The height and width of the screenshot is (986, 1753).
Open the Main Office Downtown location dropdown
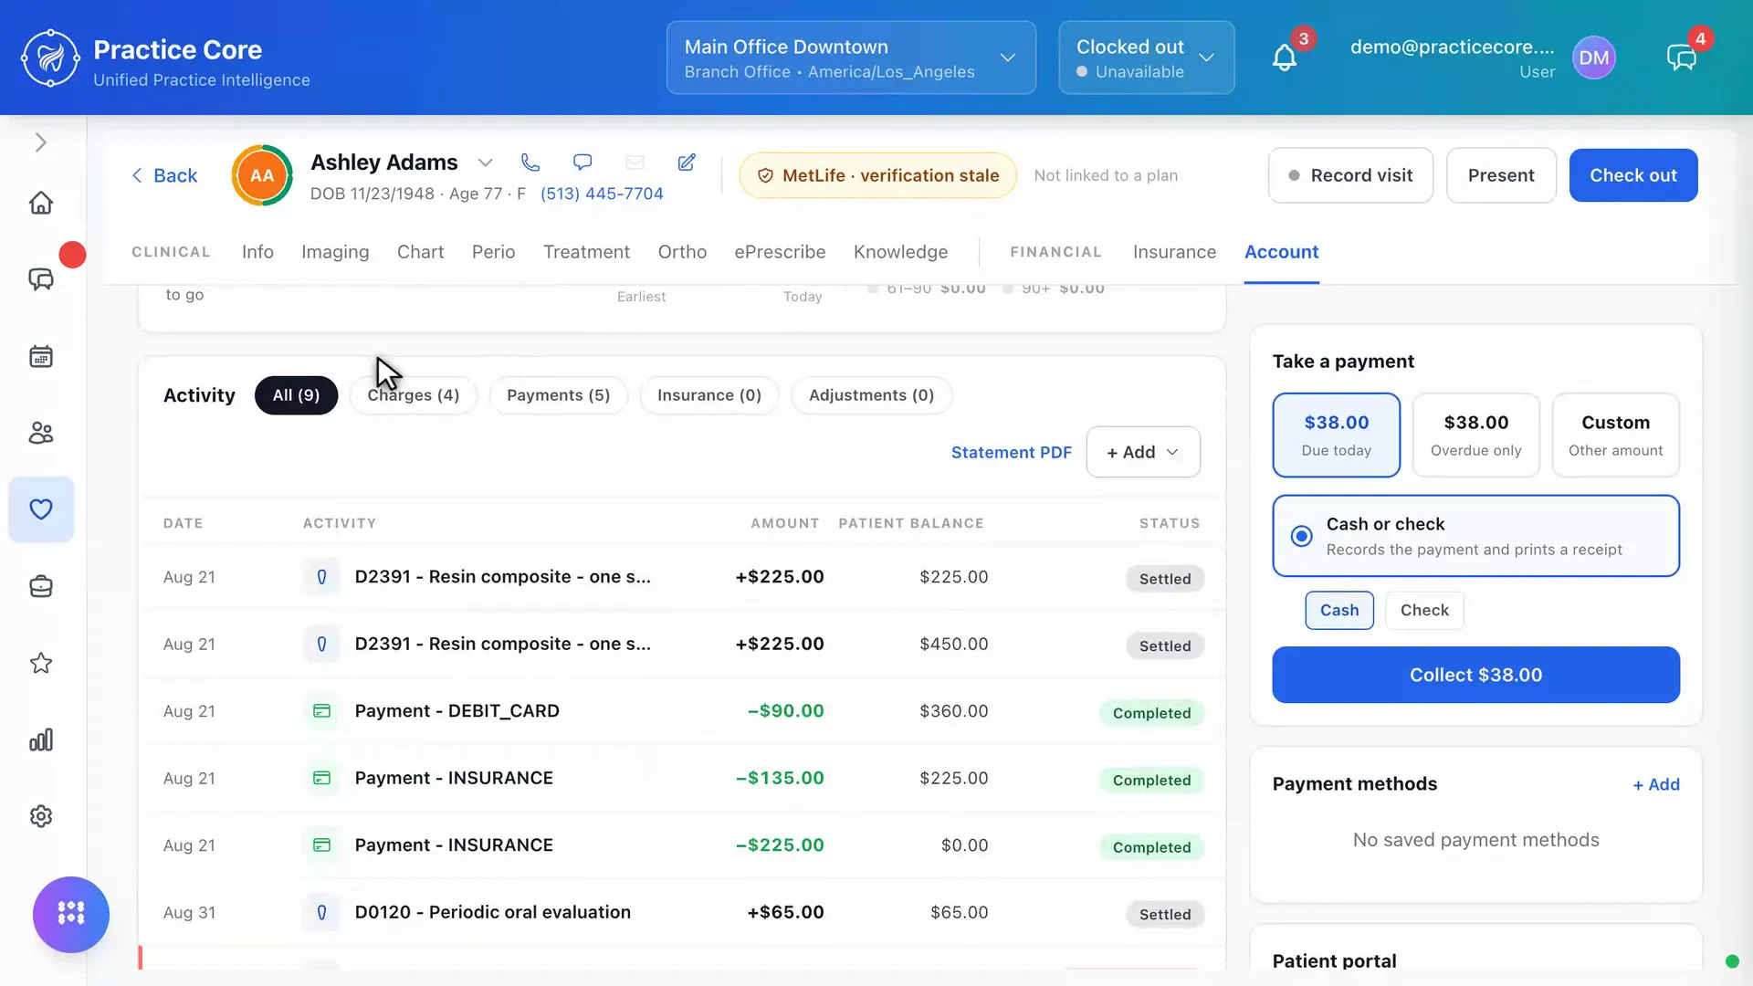pos(851,58)
